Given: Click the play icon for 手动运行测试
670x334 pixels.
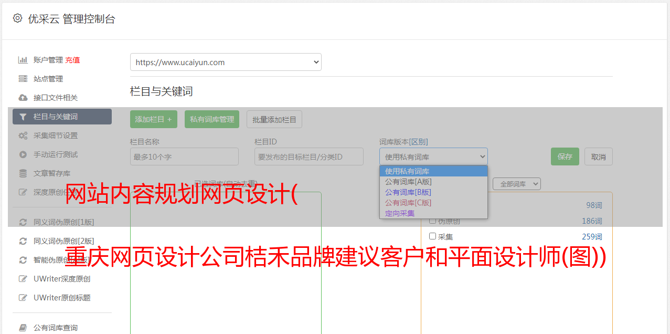Looking at the screenshot, I should click(23, 154).
